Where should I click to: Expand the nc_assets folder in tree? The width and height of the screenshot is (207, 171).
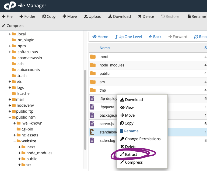(x=15, y=135)
